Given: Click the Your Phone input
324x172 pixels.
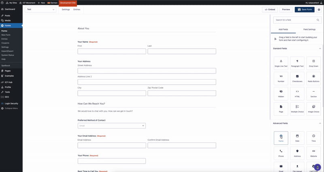Looking at the screenshot, I should (x=112, y=161).
